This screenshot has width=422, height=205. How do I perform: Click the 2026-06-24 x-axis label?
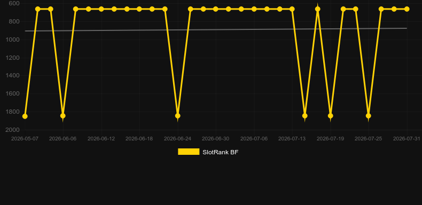(x=178, y=139)
